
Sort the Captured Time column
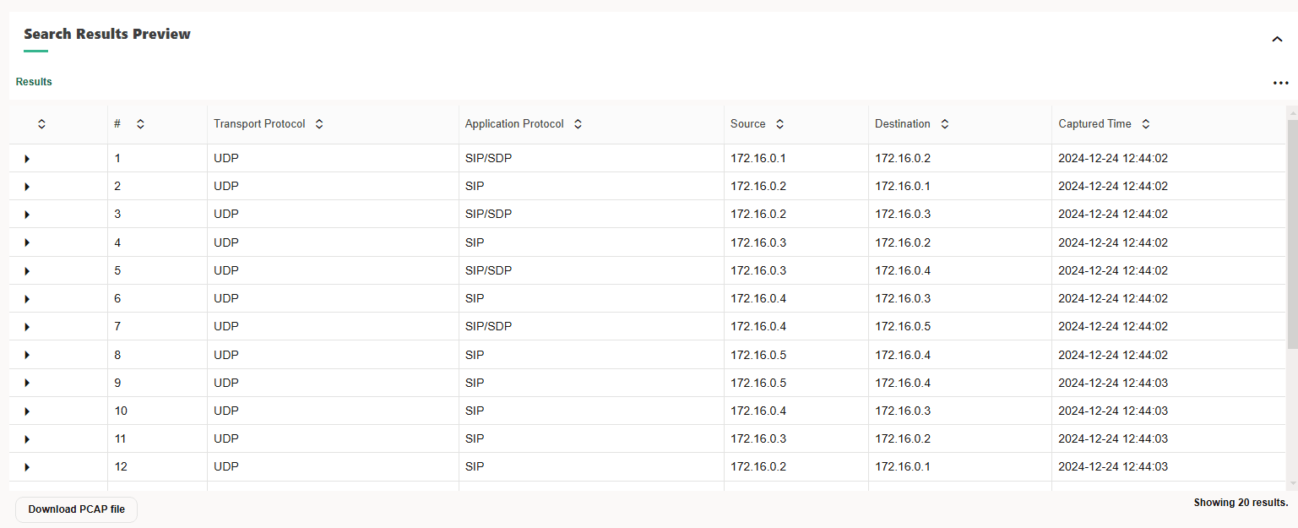[x=1145, y=123]
